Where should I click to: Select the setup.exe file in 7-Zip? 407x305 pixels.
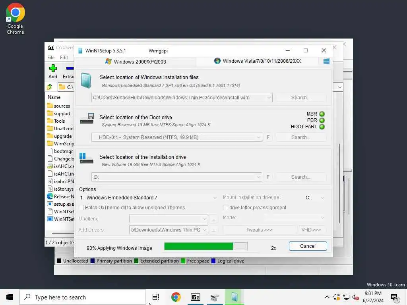tap(60, 204)
